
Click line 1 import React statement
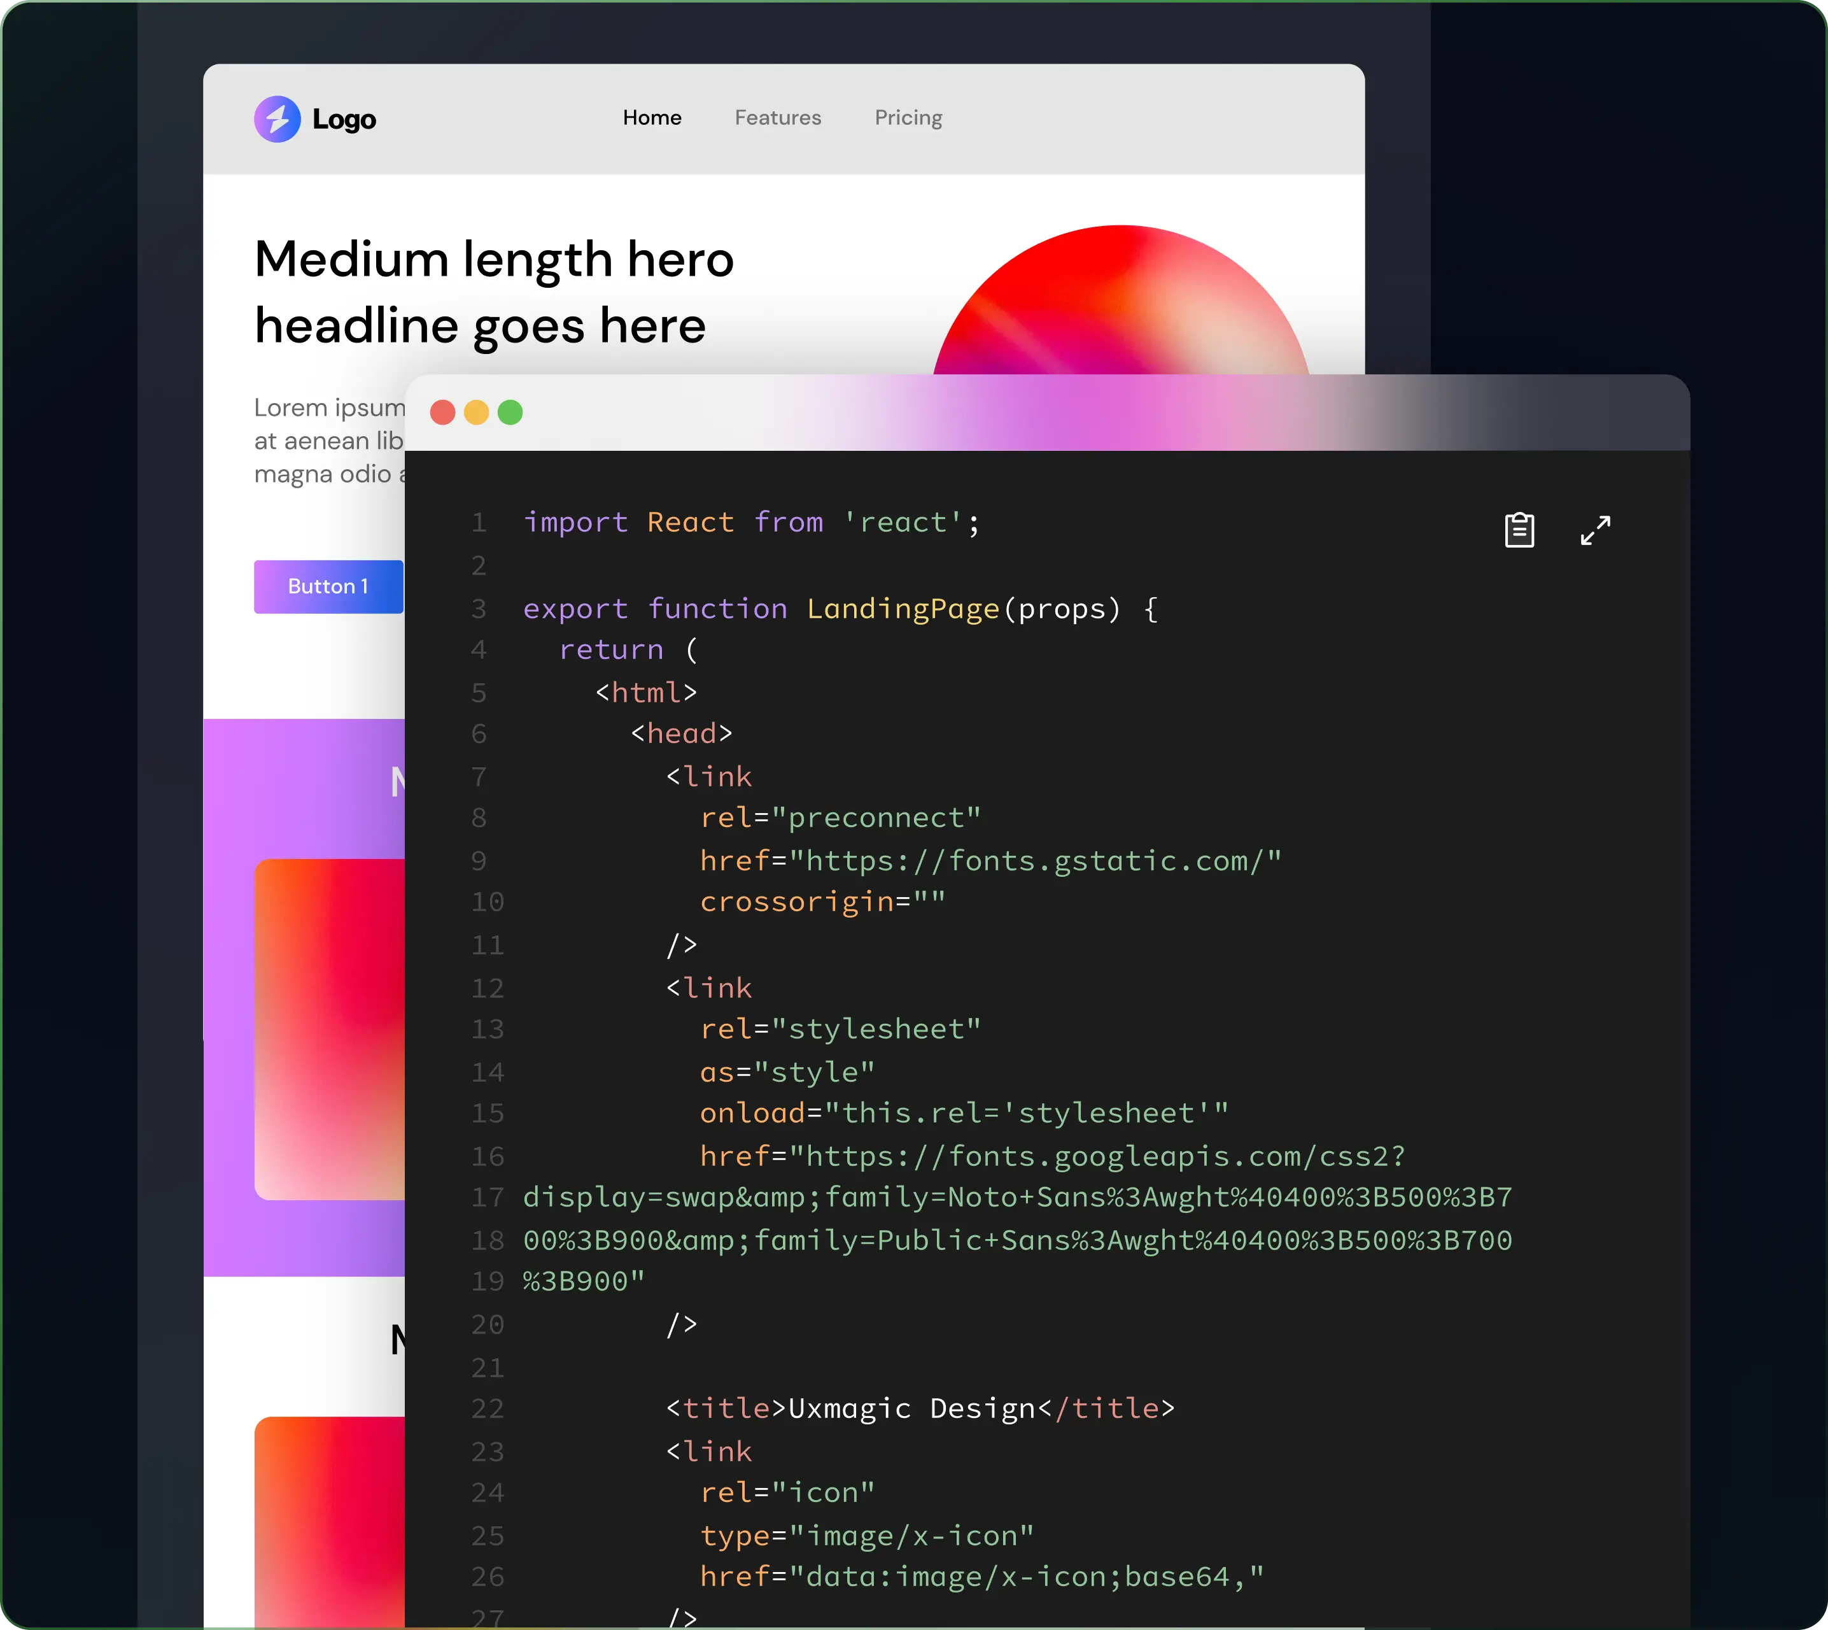752,522
